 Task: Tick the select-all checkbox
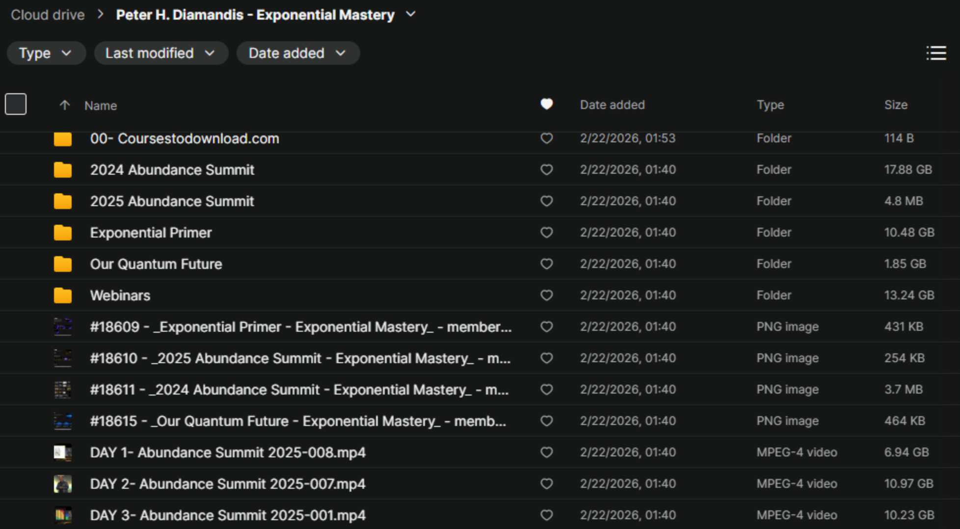pos(15,104)
